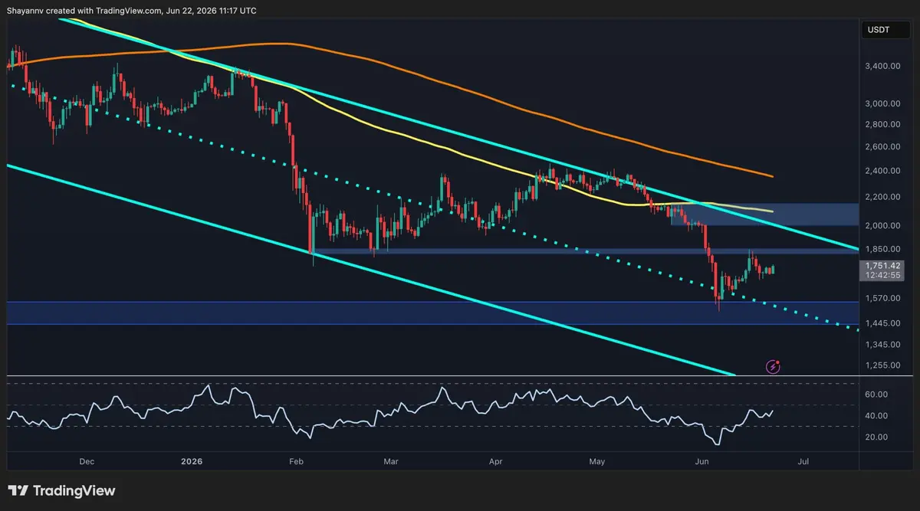Click the Apr label on time axis
The height and width of the screenshot is (511, 920).
[496, 462]
